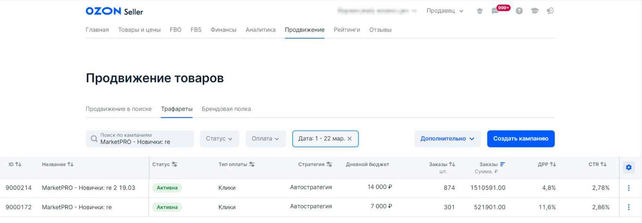
Task: Click CTR value 2,86%
Action: 600,206
